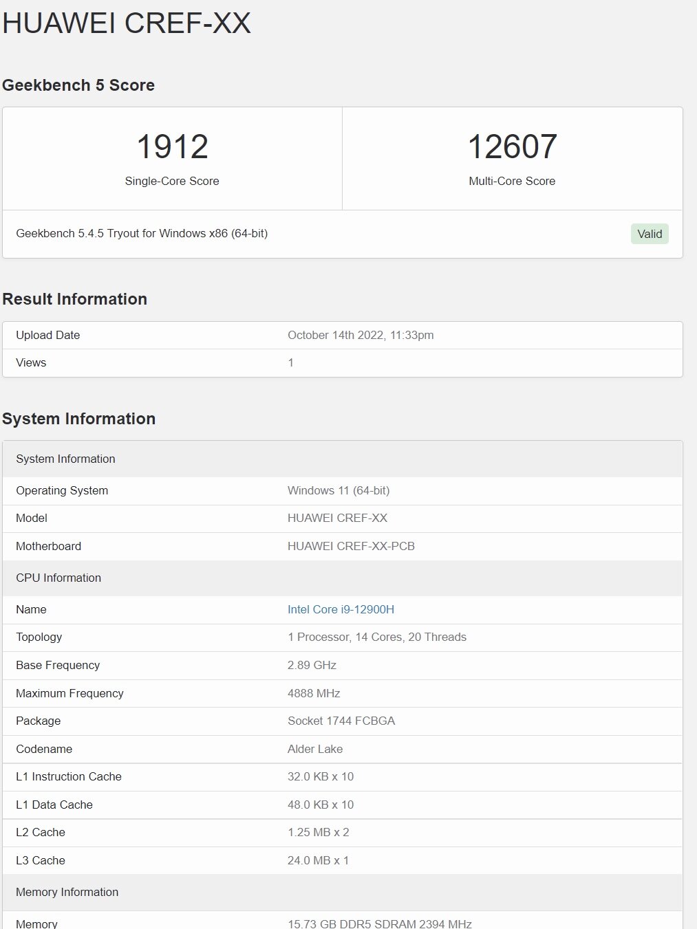Select the 2.89 GHz base frequency value
This screenshot has height=929, width=697.
click(312, 665)
